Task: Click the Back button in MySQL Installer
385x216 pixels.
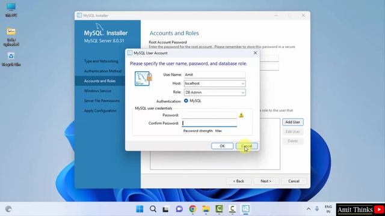Action: tap(239, 181)
